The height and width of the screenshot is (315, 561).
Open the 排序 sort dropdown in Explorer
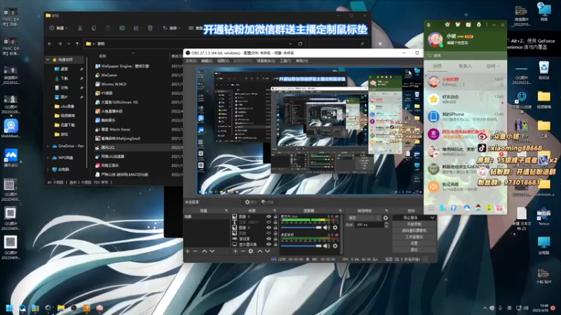[x=171, y=28]
